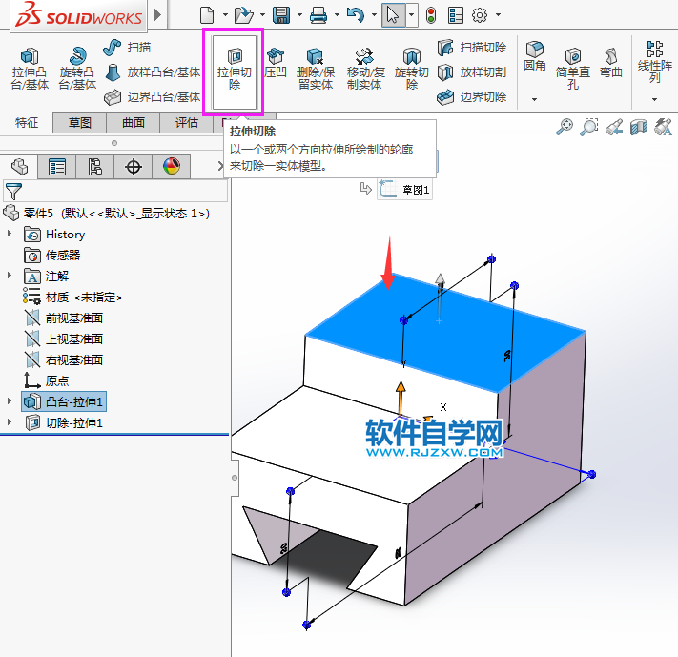Click the Rebuild traffic light icon
Screen dimensions: 678x657
(x=431, y=15)
